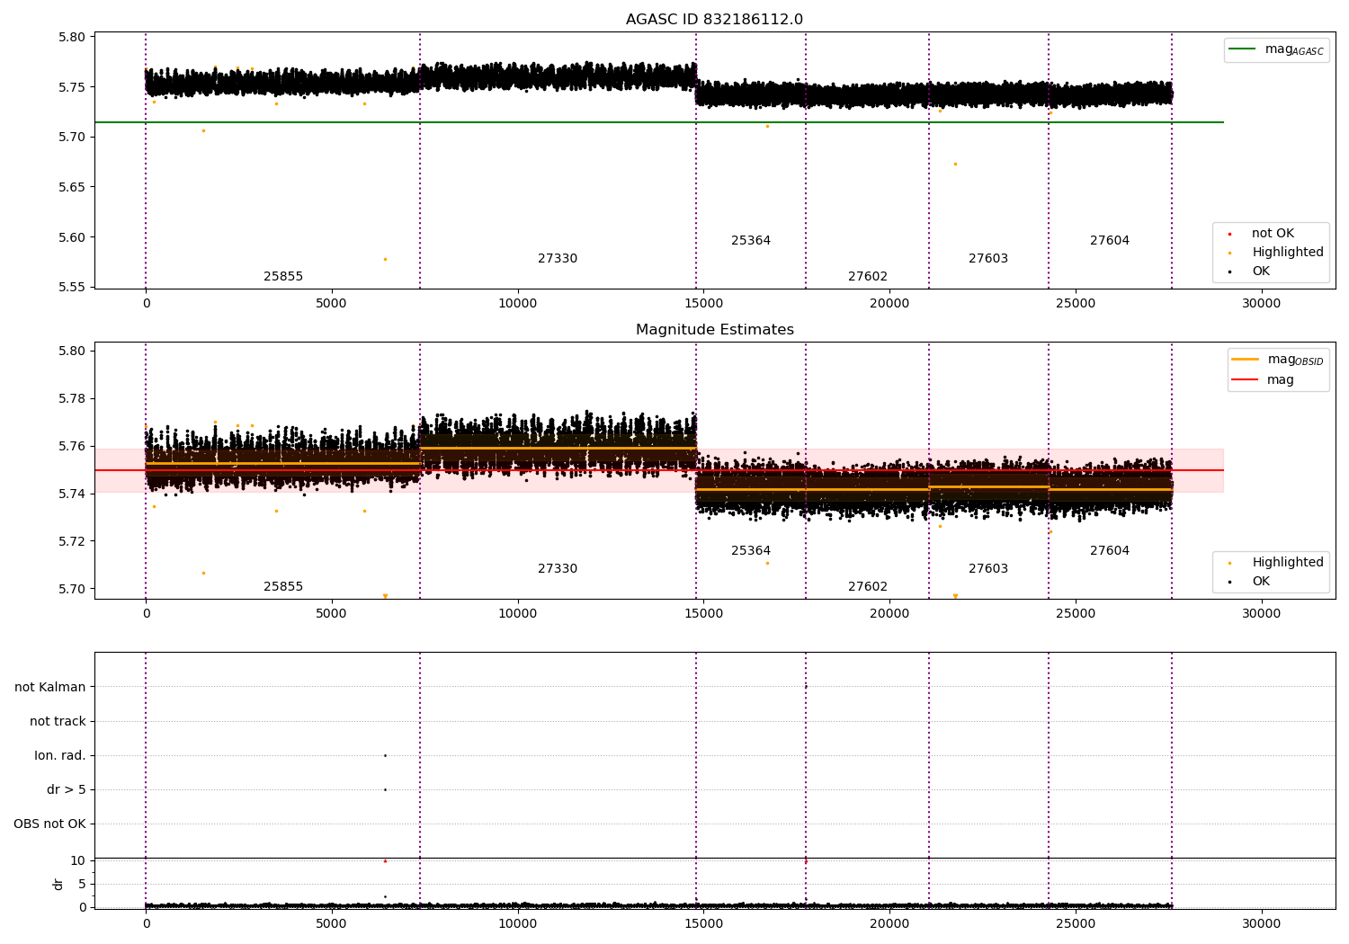This screenshot has width=1349, height=944.
Task: Select the mag AGASC legend entry
Action: point(1276,49)
